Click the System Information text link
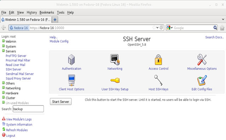Viewport: 226px width, 140px height. 19,124
